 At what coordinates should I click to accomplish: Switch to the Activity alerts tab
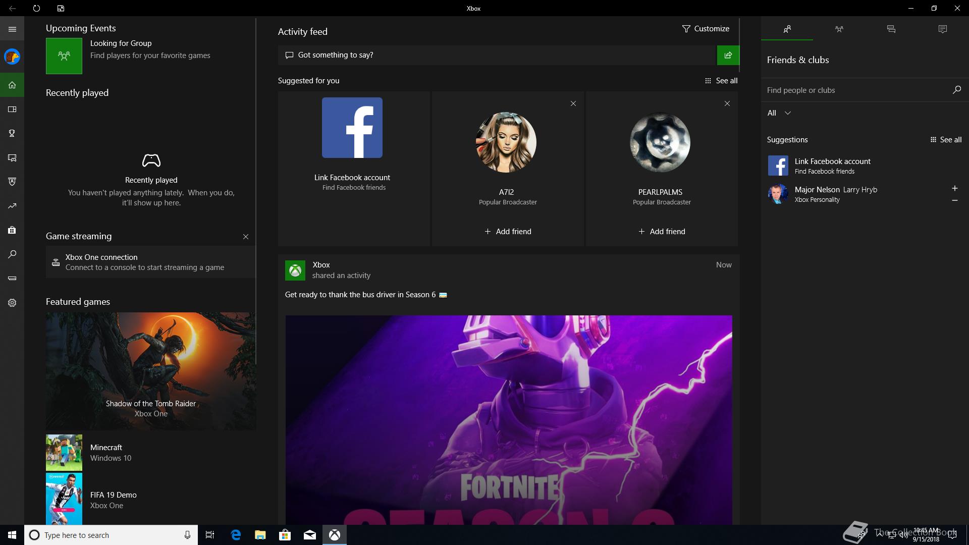point(942,29)
